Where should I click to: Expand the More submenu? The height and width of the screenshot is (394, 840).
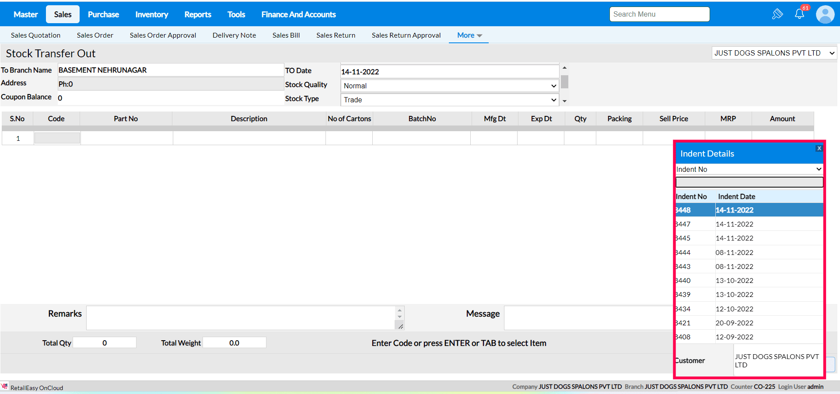coord(469,35)
